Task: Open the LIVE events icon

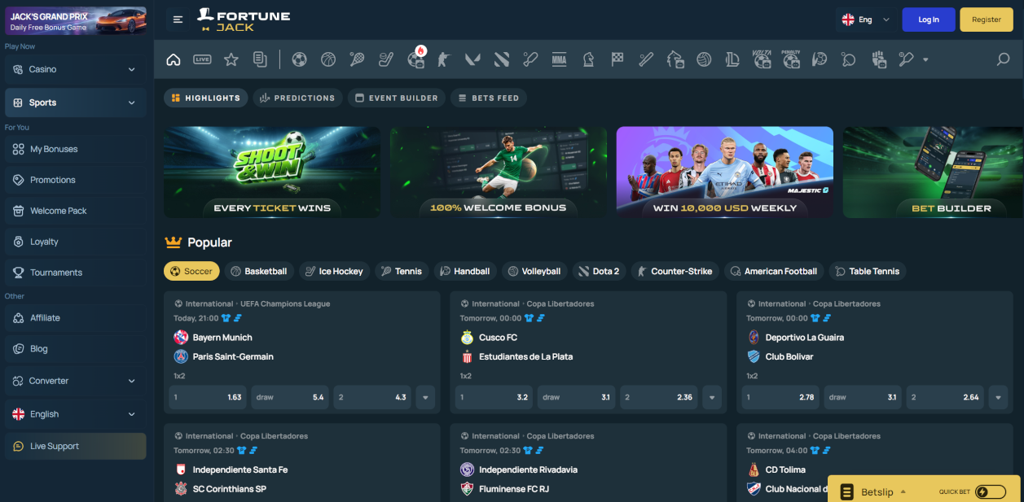Action: tap(202, 59)
